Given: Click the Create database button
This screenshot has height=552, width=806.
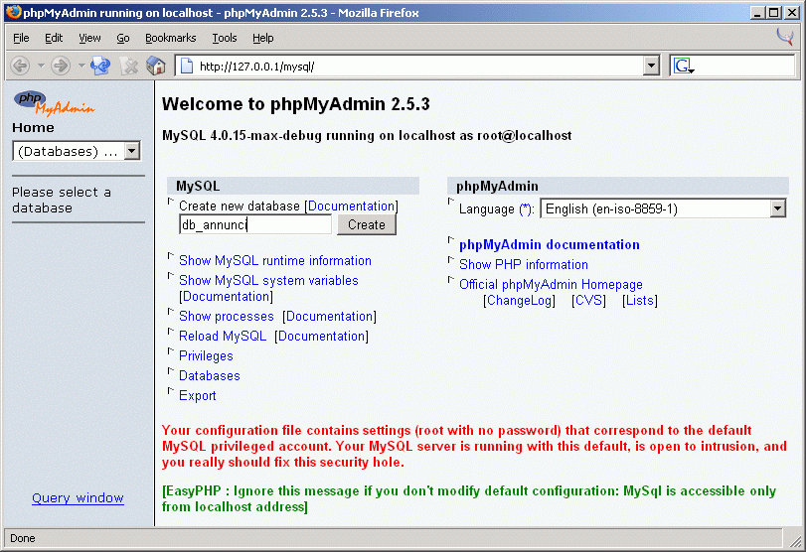Looking at the screenshot, I should tap(366, 224).
